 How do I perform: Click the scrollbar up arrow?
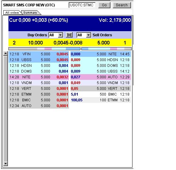point(5,54)
